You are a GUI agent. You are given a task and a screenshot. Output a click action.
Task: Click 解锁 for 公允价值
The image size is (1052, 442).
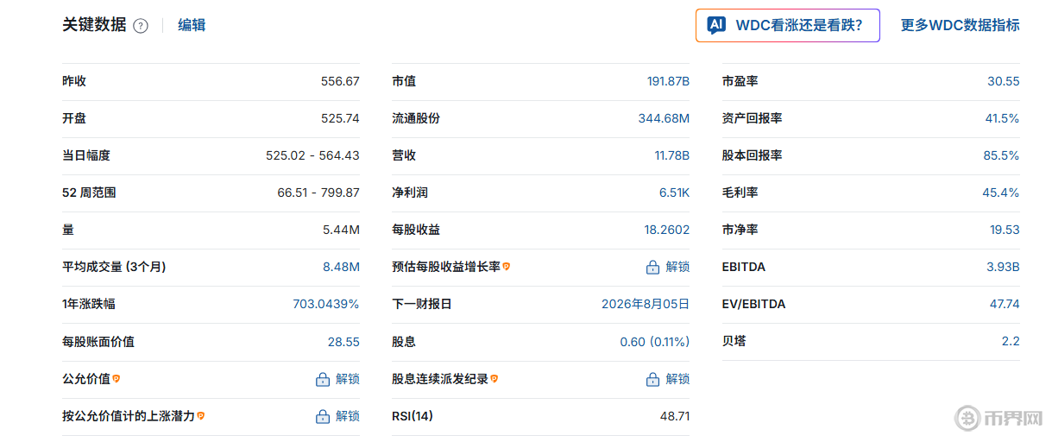(x=348, y=378)
